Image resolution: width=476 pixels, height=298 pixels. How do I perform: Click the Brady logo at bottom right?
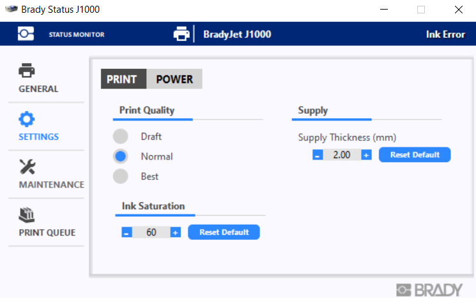coord(429,290)
